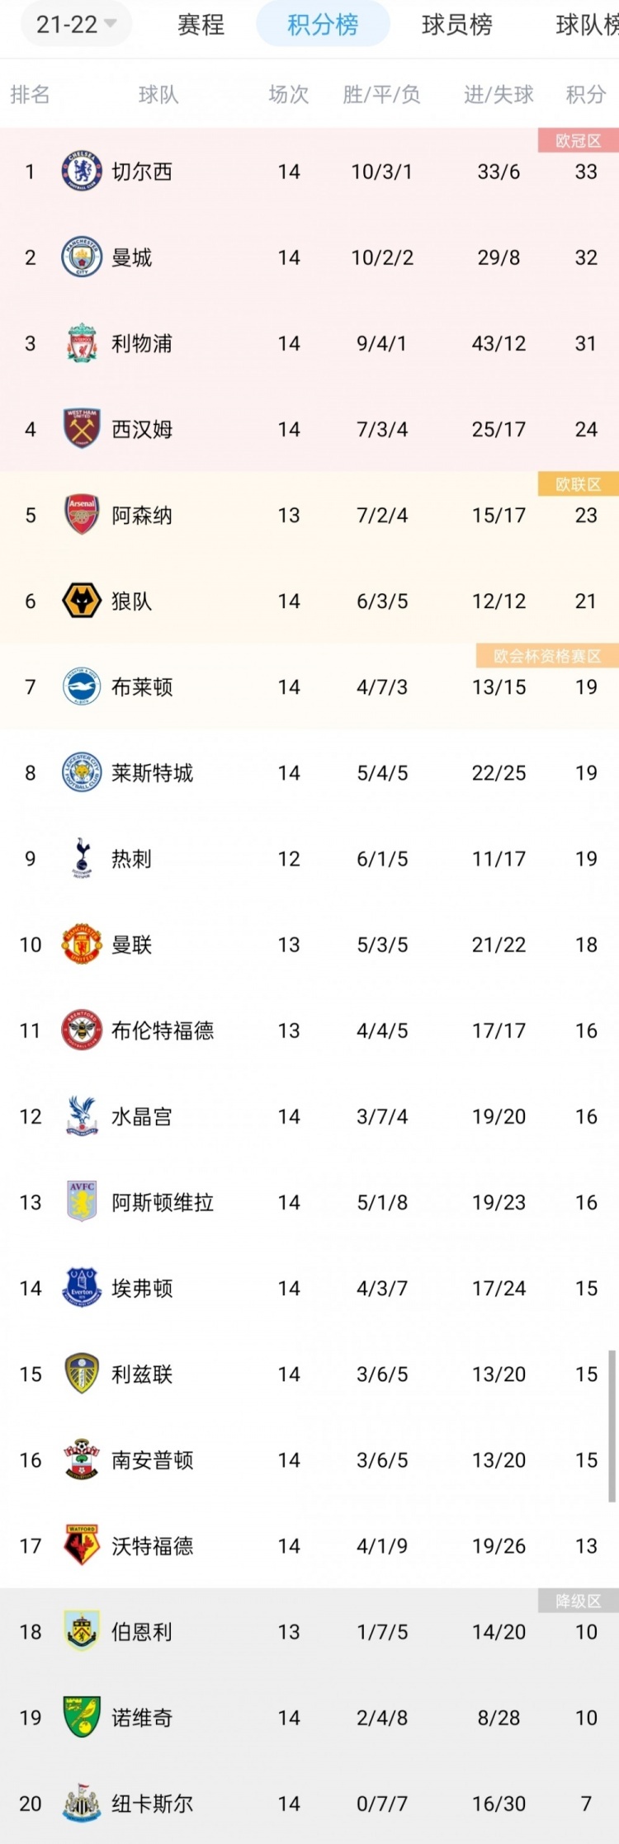Select the 积分榜 tab

323,24
